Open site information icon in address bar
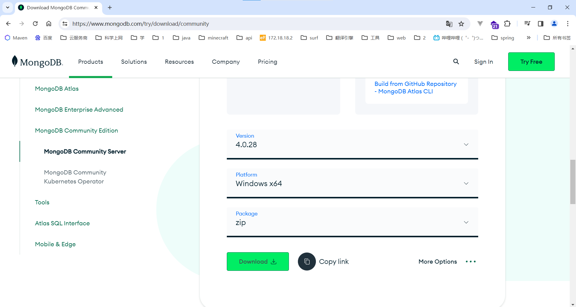 pyautogui.click(x=65, y=24)
